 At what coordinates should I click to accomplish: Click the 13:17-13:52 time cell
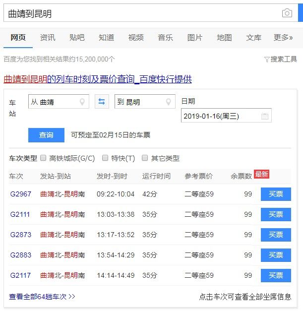pos(116,235)
